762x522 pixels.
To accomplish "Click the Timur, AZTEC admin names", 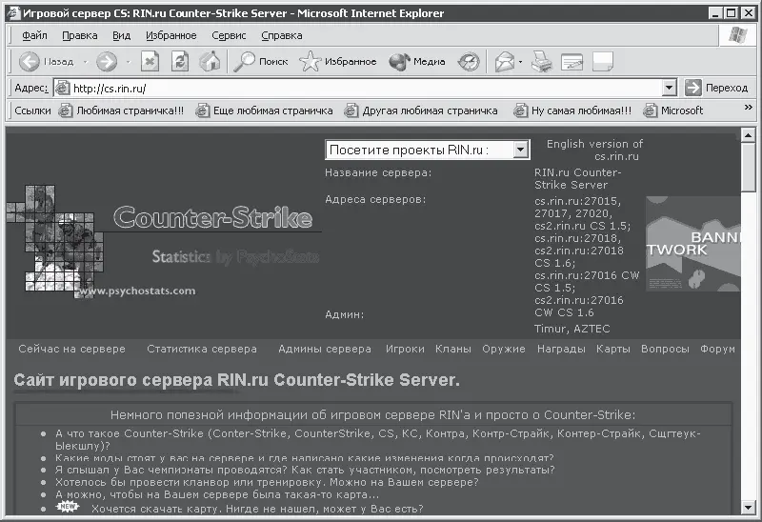I will click(x=572, y=329).
